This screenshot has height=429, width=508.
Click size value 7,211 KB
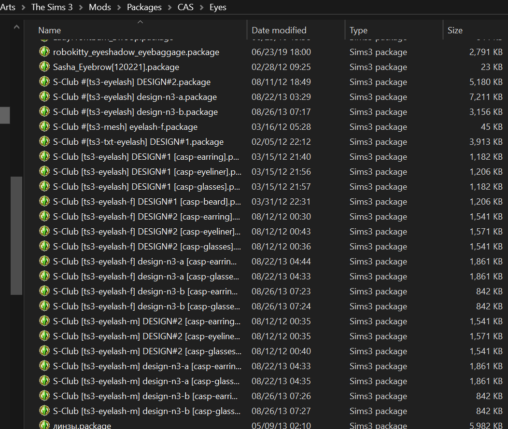[x=486, y=97]
